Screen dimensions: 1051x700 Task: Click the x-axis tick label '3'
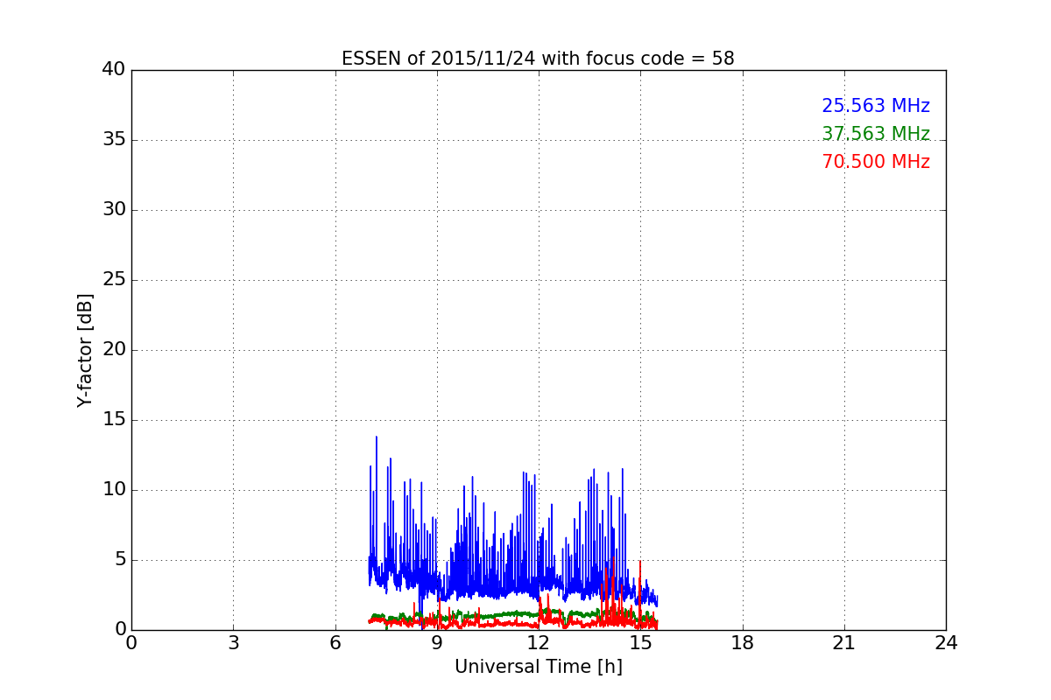coord(233,643)
